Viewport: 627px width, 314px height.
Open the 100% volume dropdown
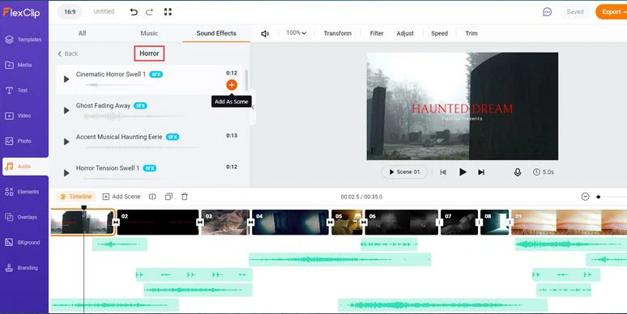click(296, 32)
